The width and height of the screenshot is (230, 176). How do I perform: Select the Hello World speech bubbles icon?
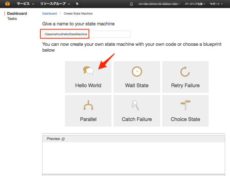[x=88, y=71]
